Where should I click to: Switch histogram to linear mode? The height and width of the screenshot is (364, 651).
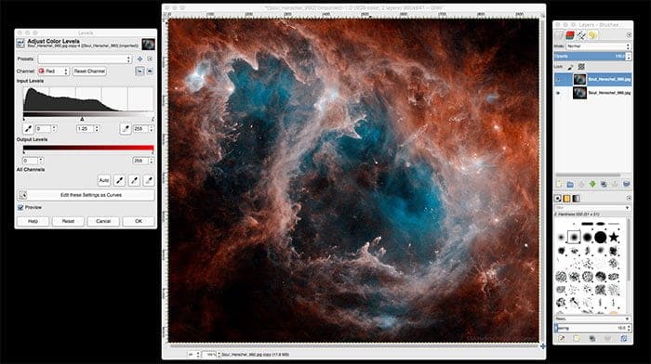coord(139,71)
